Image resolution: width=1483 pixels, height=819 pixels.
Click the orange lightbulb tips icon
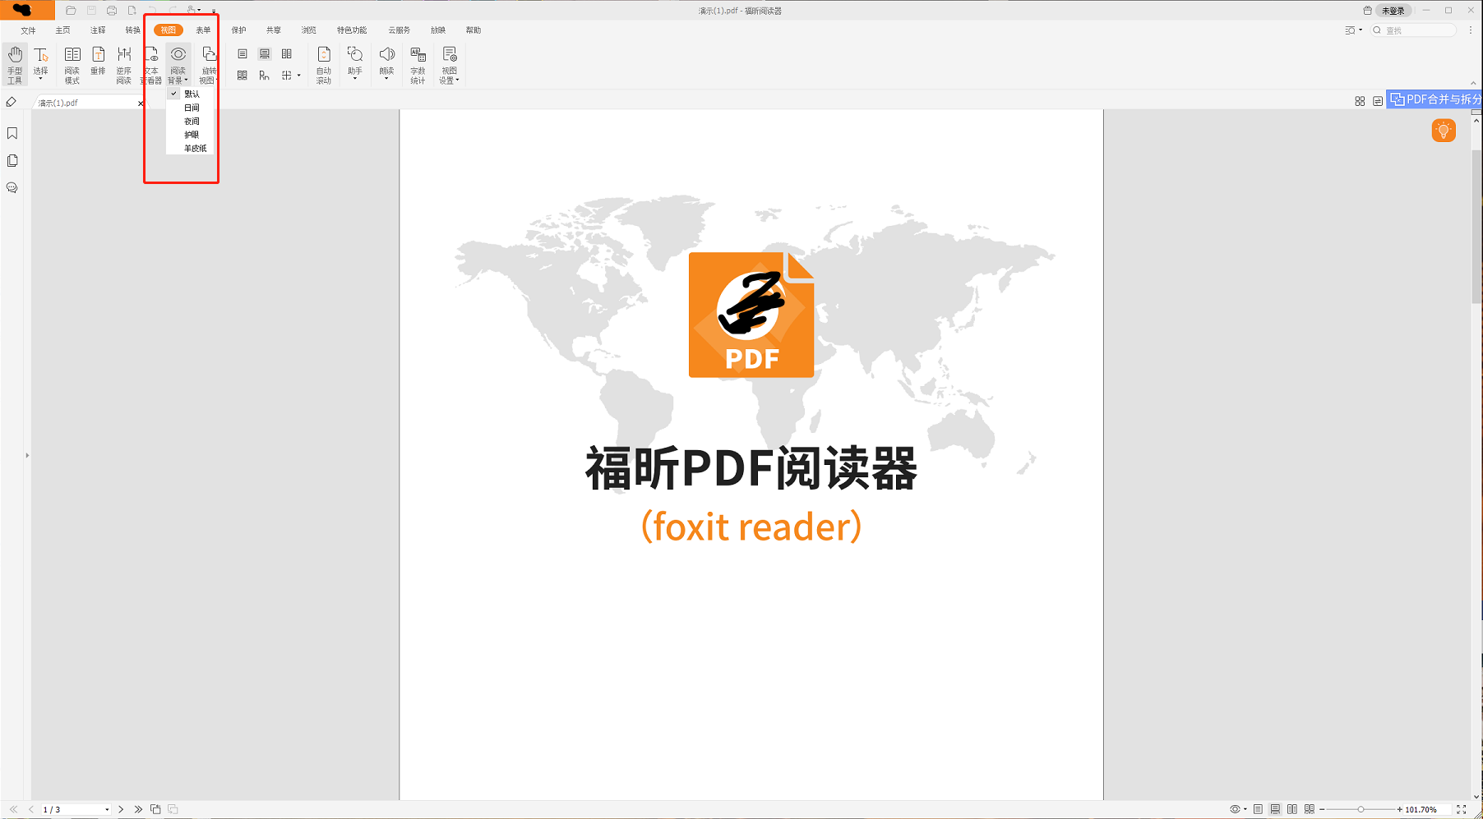click(x=1444, y=131)
